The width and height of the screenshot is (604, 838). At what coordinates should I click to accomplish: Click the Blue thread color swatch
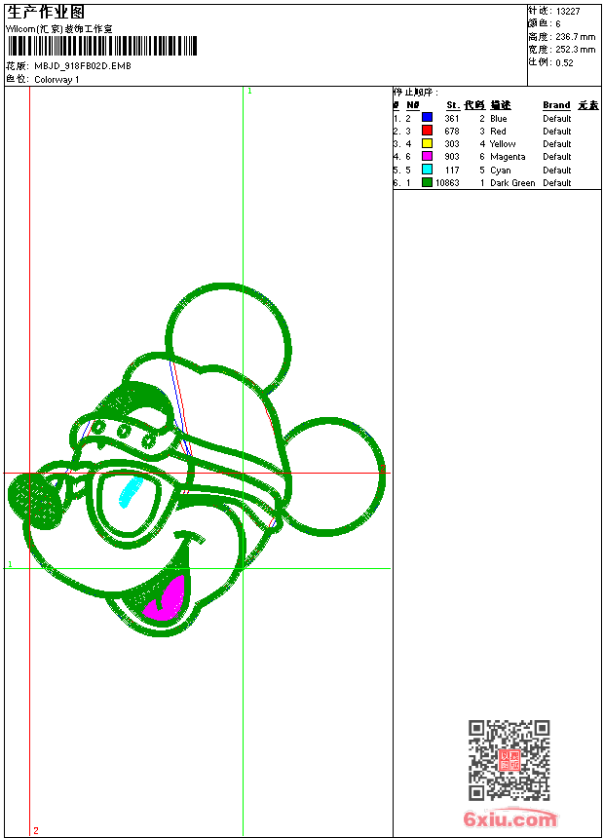(427, 118)
